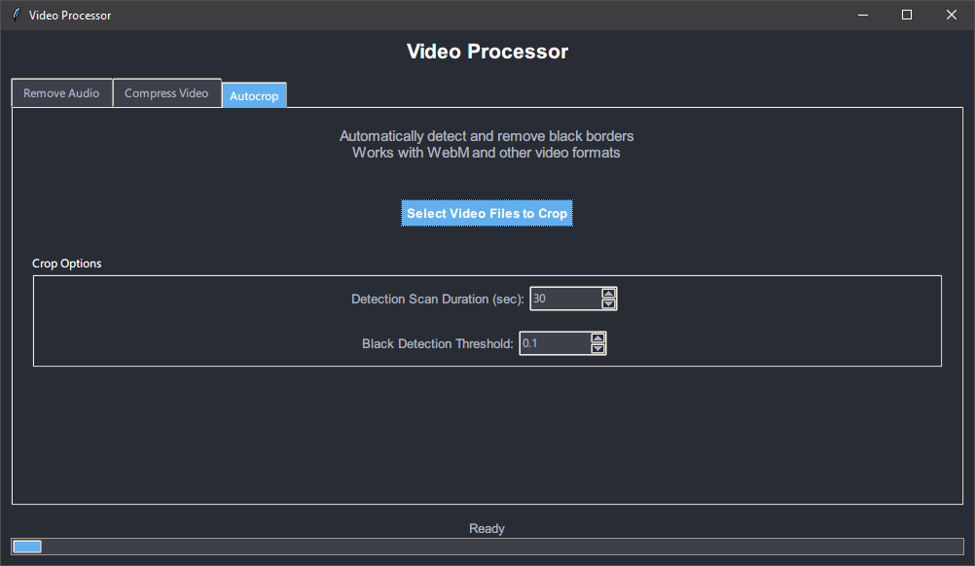Increase Detection Scan Duration with up arrow
Image resolution: width=975 pixels, height=566 pixels.
609,294
